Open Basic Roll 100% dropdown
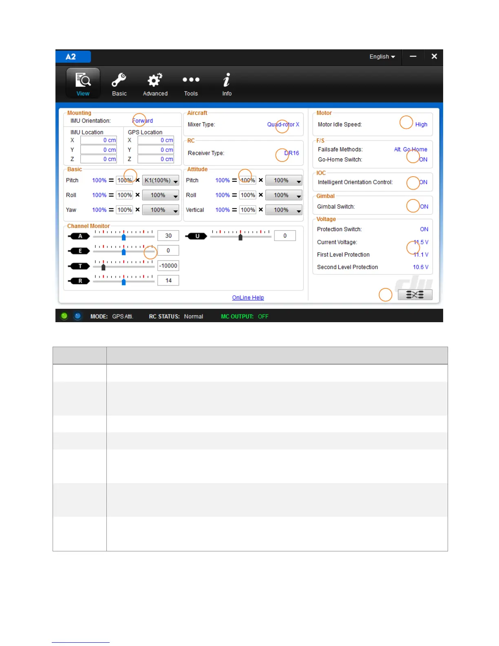This screenshot has width=499, height=646. [161, 195]
